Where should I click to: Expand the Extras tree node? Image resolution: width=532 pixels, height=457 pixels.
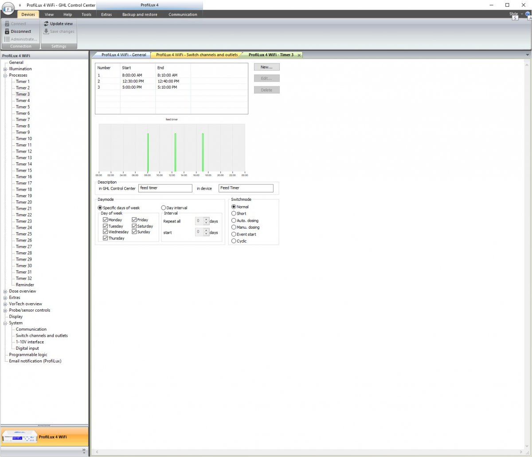[x=5, y=297]
